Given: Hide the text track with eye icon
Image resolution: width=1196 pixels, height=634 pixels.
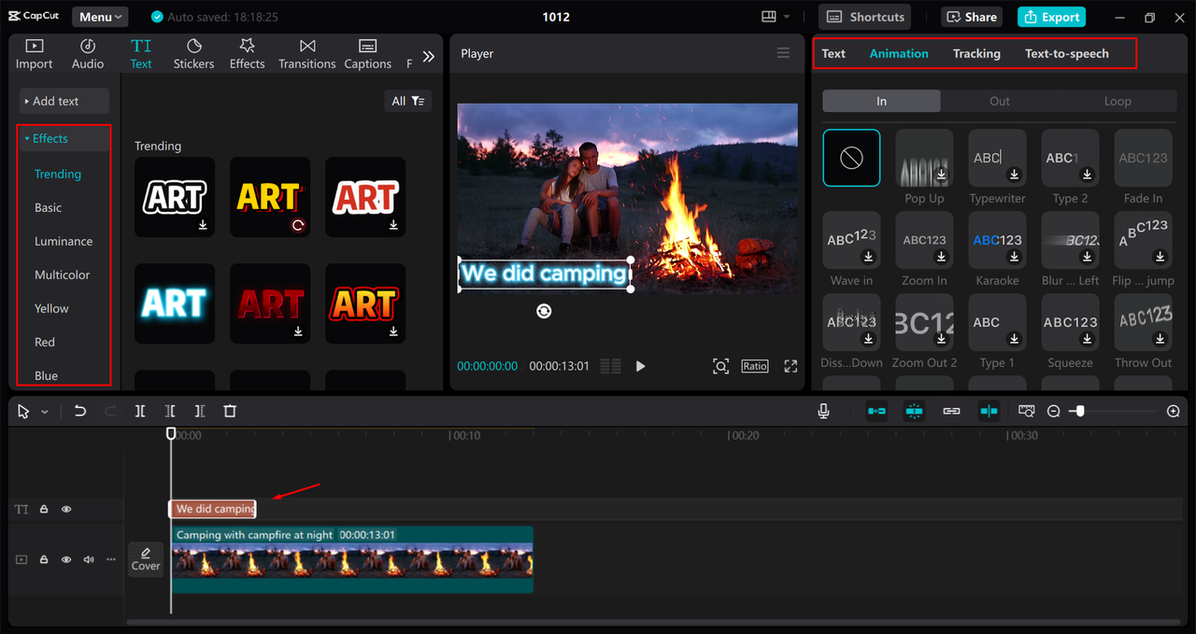Looking at the screenshot, I should [x=66, y=509].
